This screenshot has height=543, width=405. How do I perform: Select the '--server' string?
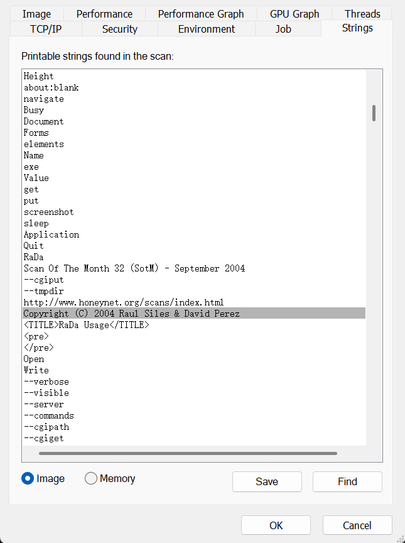click(194, 404)
